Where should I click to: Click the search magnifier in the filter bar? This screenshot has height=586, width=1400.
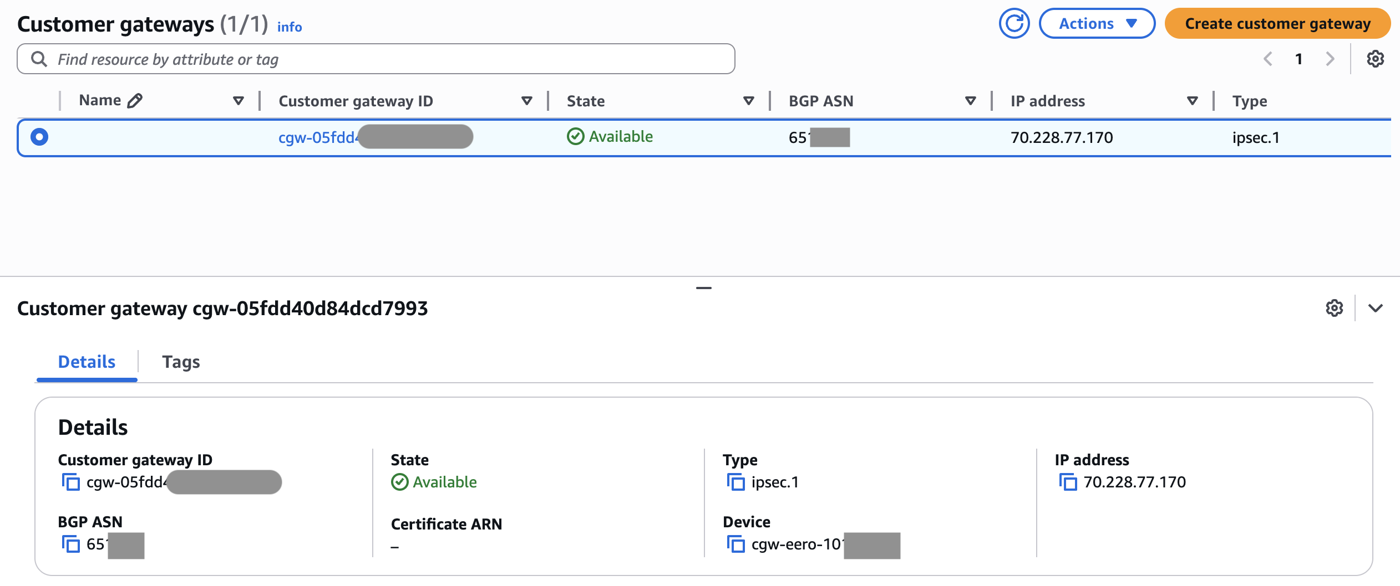pyautogui.click(x=38, y=58)
